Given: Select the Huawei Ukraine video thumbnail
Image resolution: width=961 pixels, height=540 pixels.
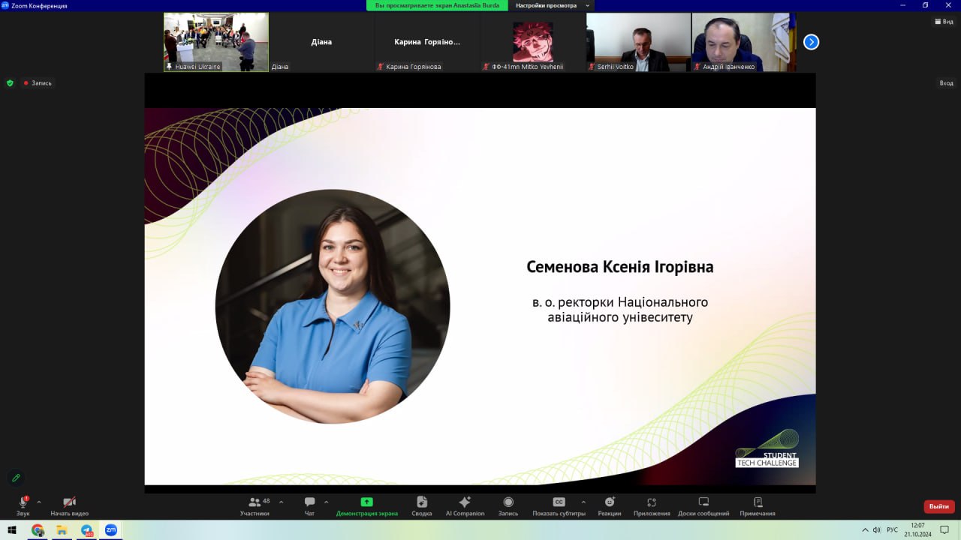Looking at the screenshot, I should tap(216, 41).
